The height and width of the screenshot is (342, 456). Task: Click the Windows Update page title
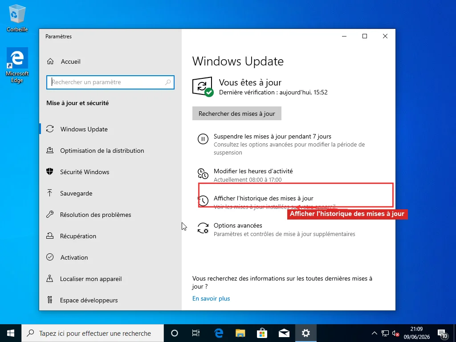(x=238, y=61)
